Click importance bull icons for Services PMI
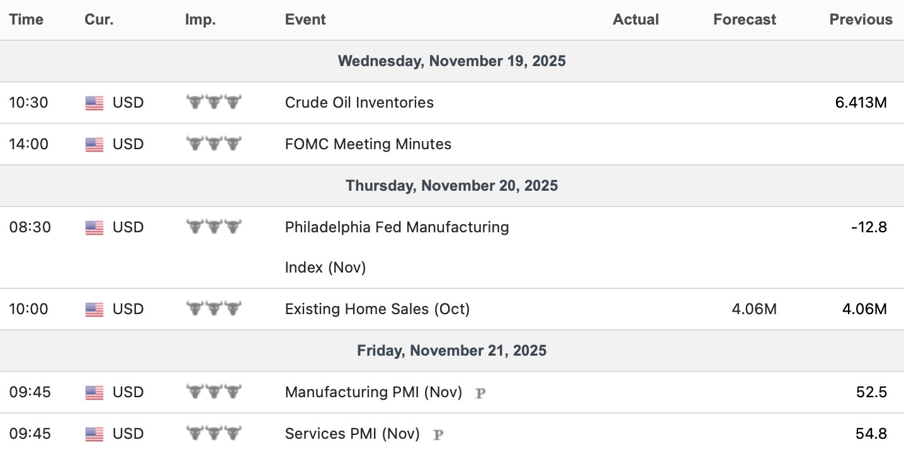Image resolution: width=904 pixels, height=452 pixels. point(214,433)
